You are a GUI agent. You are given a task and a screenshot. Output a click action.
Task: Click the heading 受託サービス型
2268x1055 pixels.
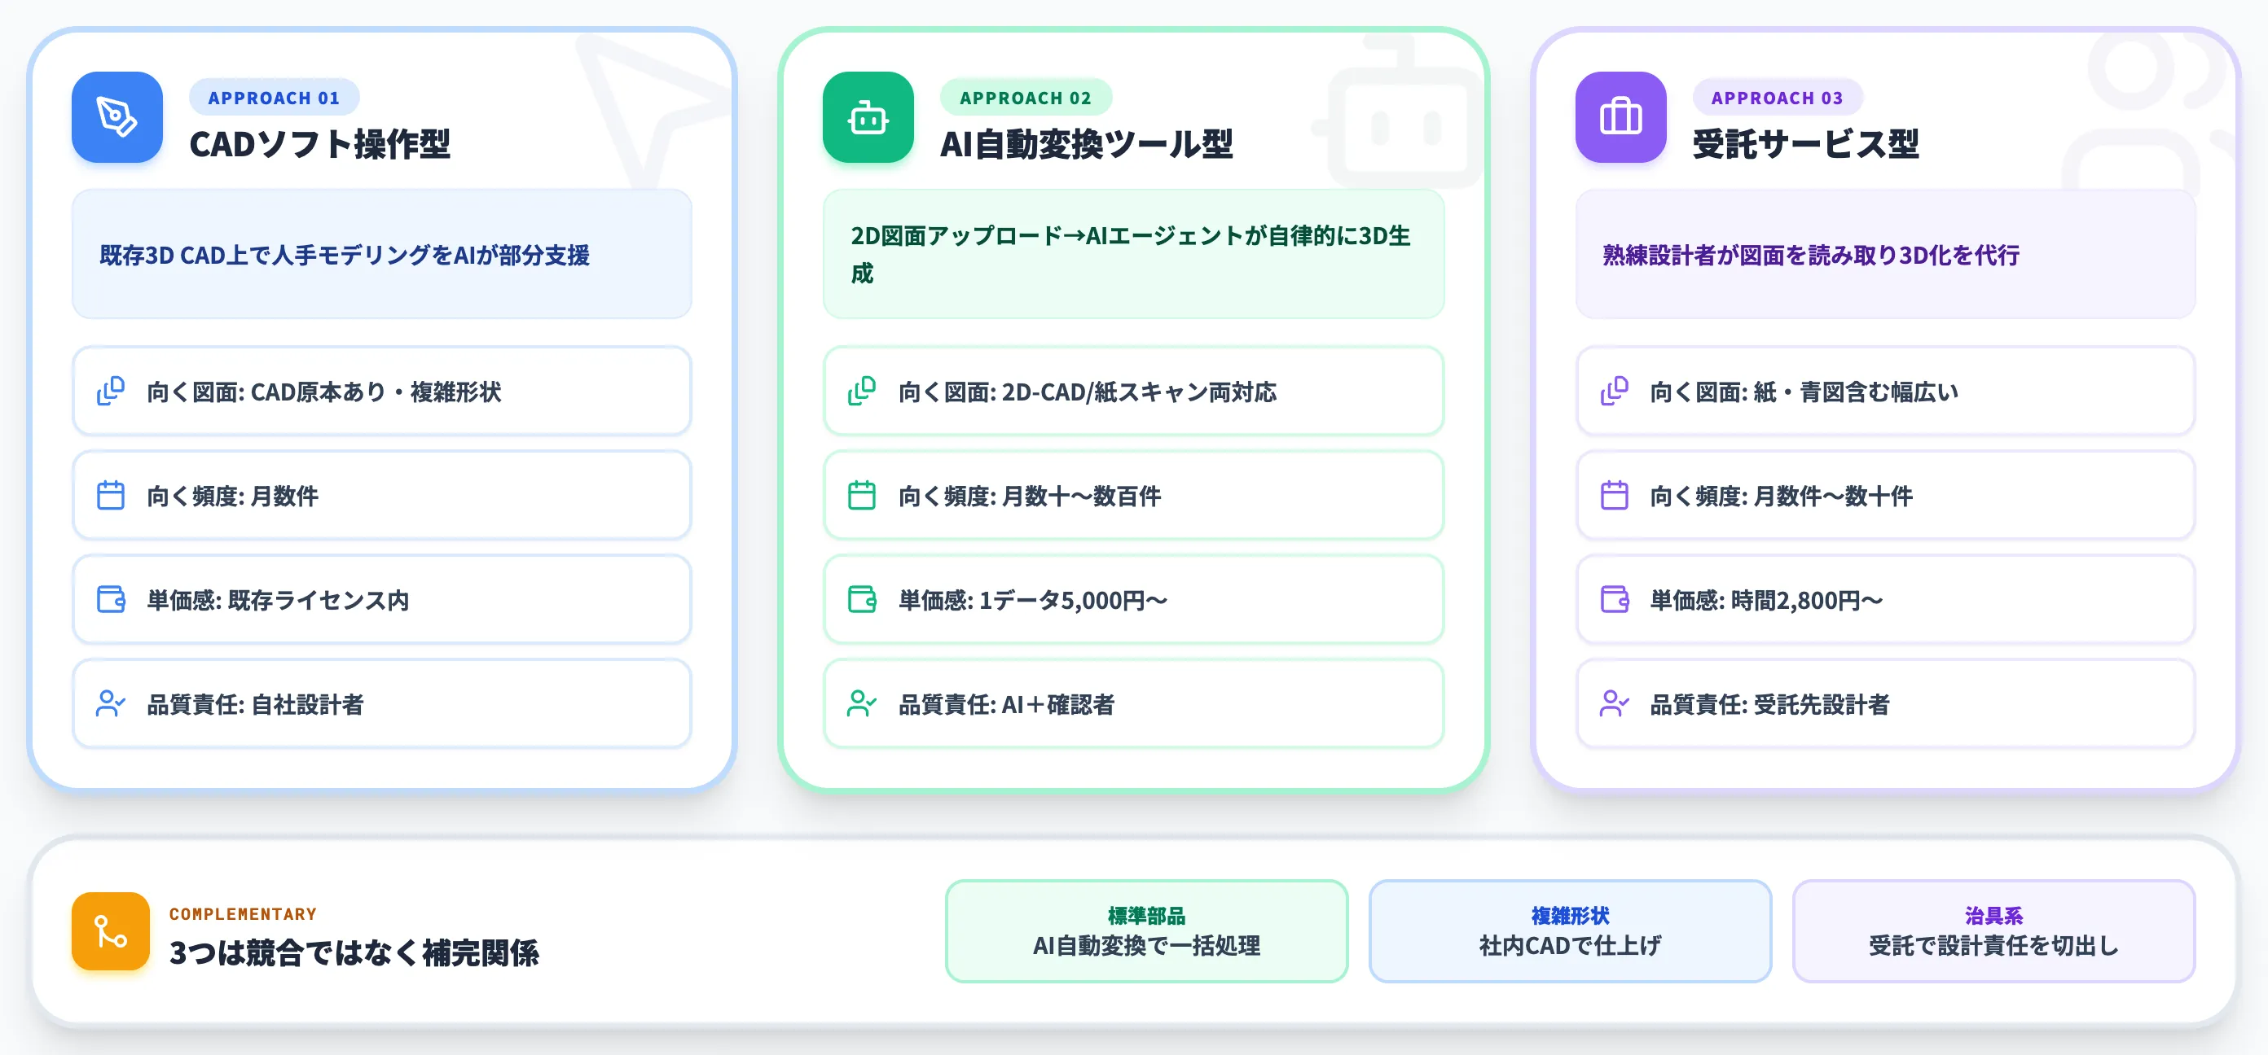coord(1806,144)
